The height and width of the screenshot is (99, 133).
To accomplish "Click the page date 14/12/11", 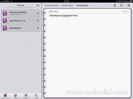I will [125, 12].
